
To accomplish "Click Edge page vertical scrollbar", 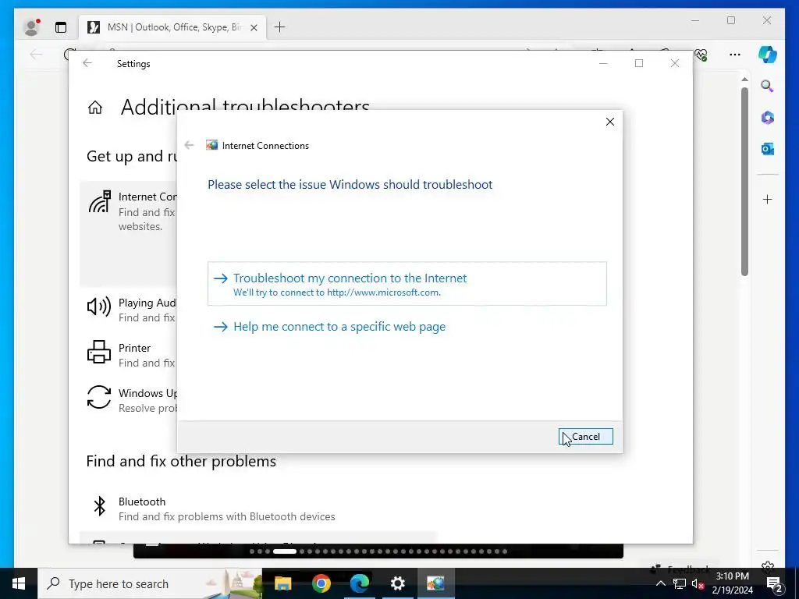I will coord(744,182).
